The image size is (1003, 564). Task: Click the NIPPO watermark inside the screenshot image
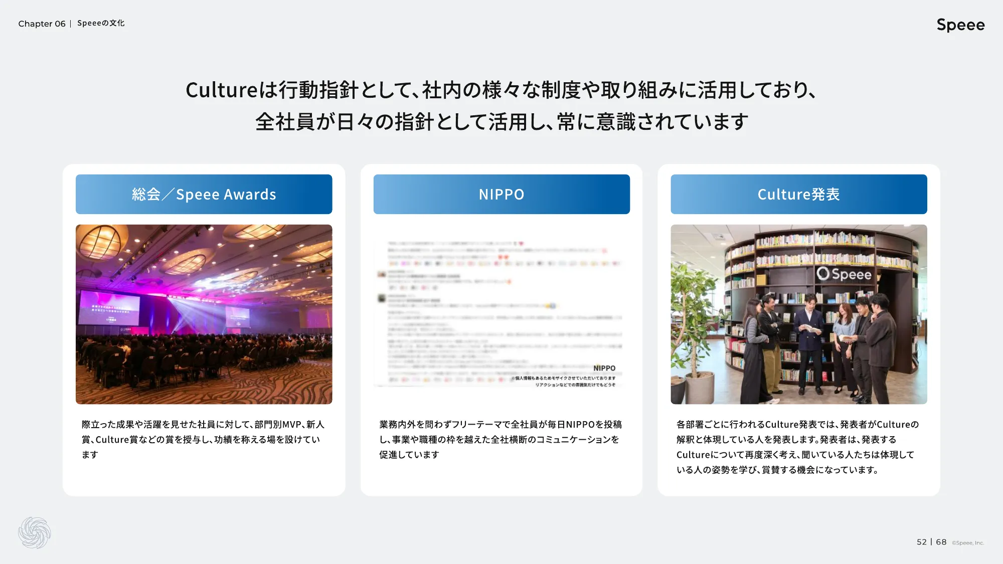point(604,368)
